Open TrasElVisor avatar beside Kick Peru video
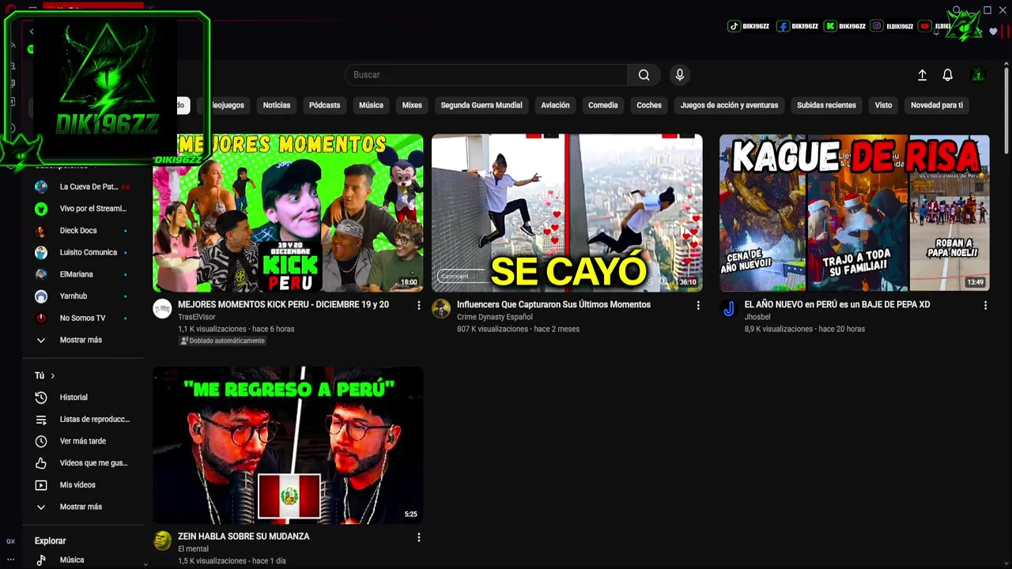1012x569 pixels. click(162, 309)
